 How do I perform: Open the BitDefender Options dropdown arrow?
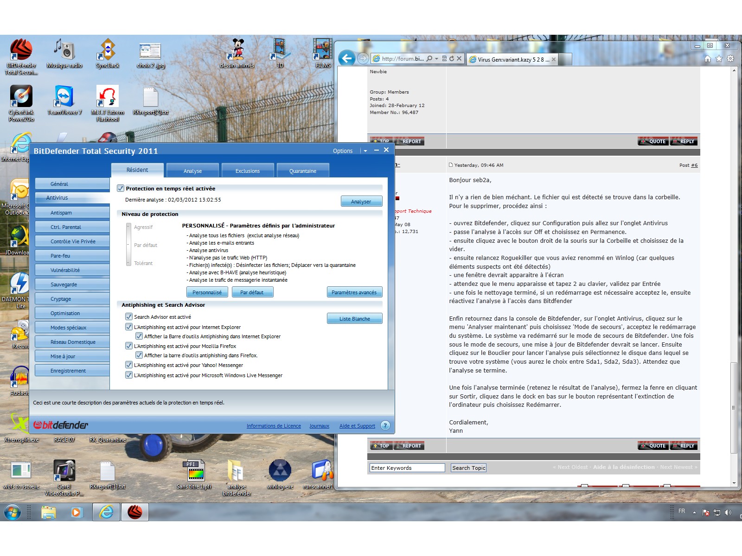point(365,151)
